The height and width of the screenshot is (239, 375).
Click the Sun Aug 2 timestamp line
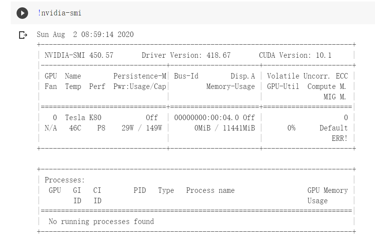[85, 35]
